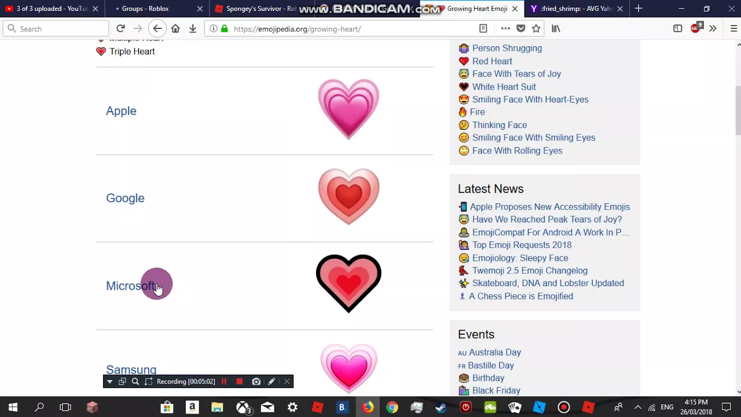Open Bastille Day event link
This screenshot has height=417, width=741.
[x=491, y=365]
